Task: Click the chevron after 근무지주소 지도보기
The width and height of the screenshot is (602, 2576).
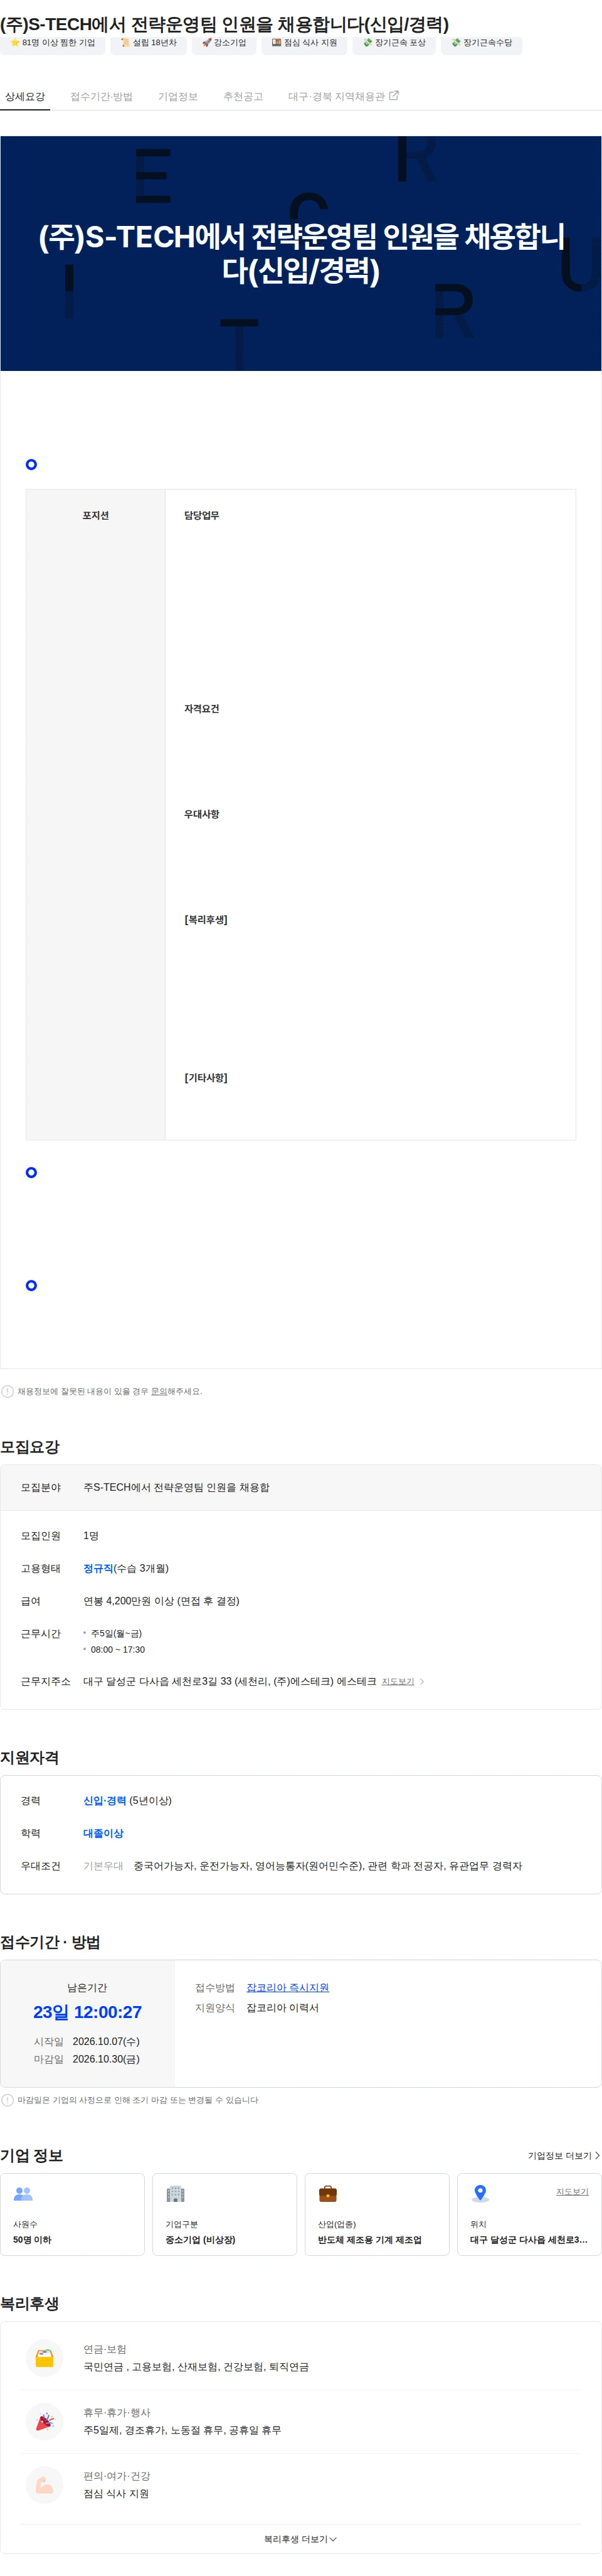Action: [421, 1681]
